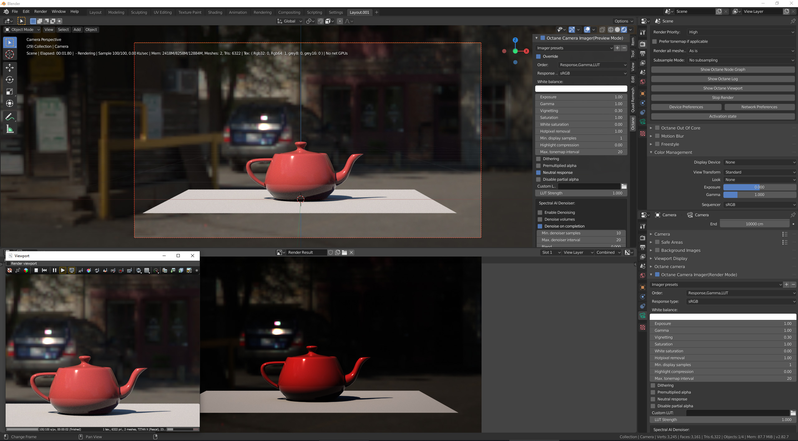The image size is (798, 441).
Task: Enable the Motion Blur checkbox
Action: pyautogui.click(x=657, y=136)
